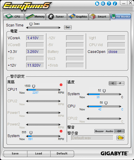Screen dimensions: 134x160
Task: Turn alert sound Off
Action: [x=119, y=131]
